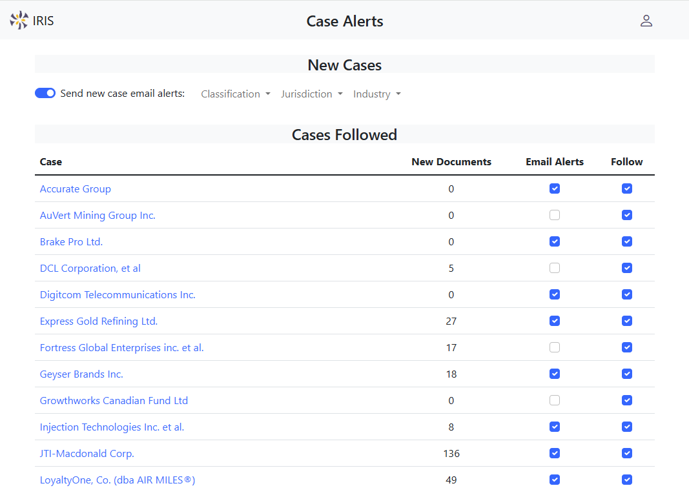Click the Cases Followed section heading

pyautogui.click(x=345, y=134)
